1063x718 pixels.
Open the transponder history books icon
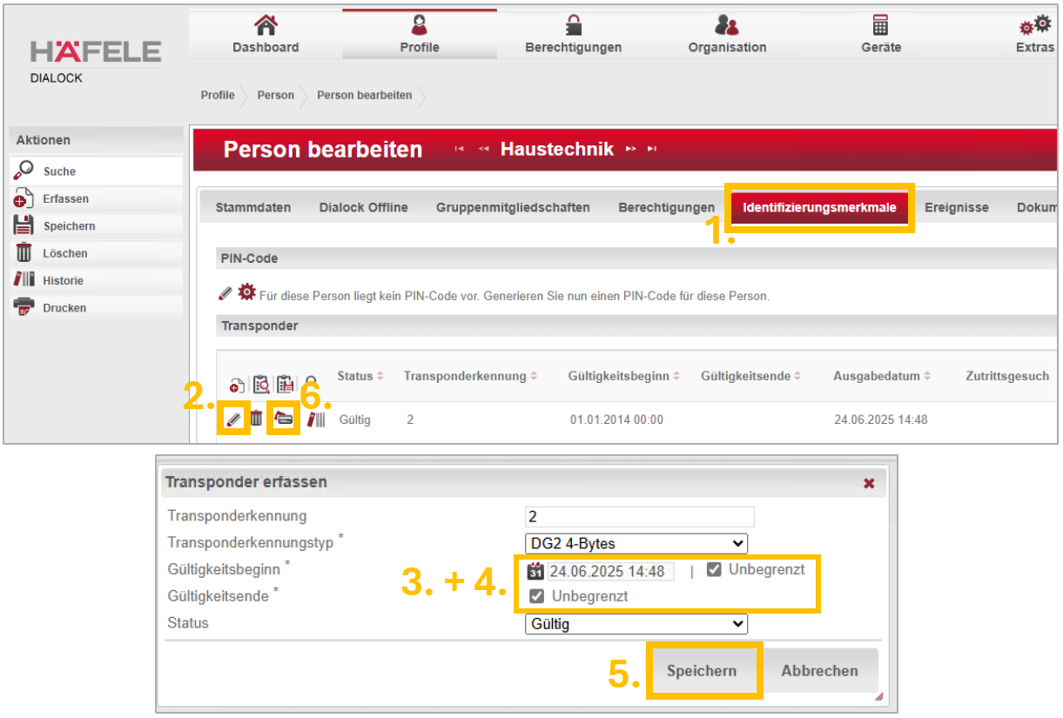coord(315,419)
